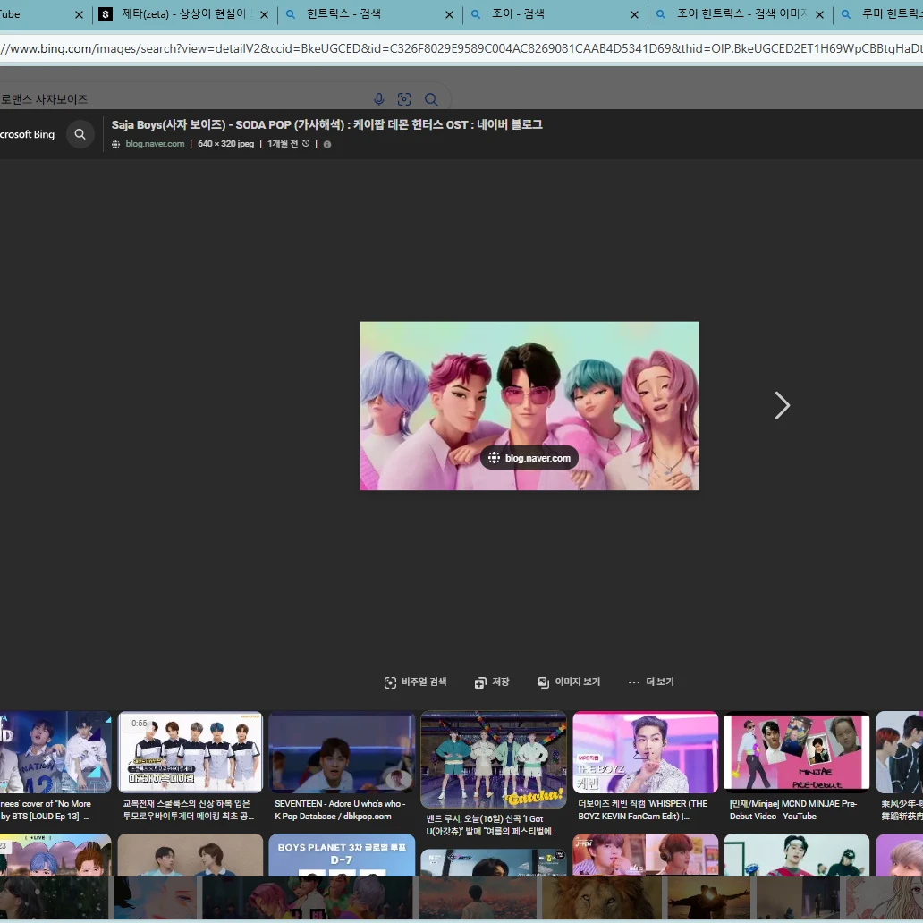Click the globe icon before blog.naver.com source
This screenshot has height=923, width=923.
(x=116, y=144)
